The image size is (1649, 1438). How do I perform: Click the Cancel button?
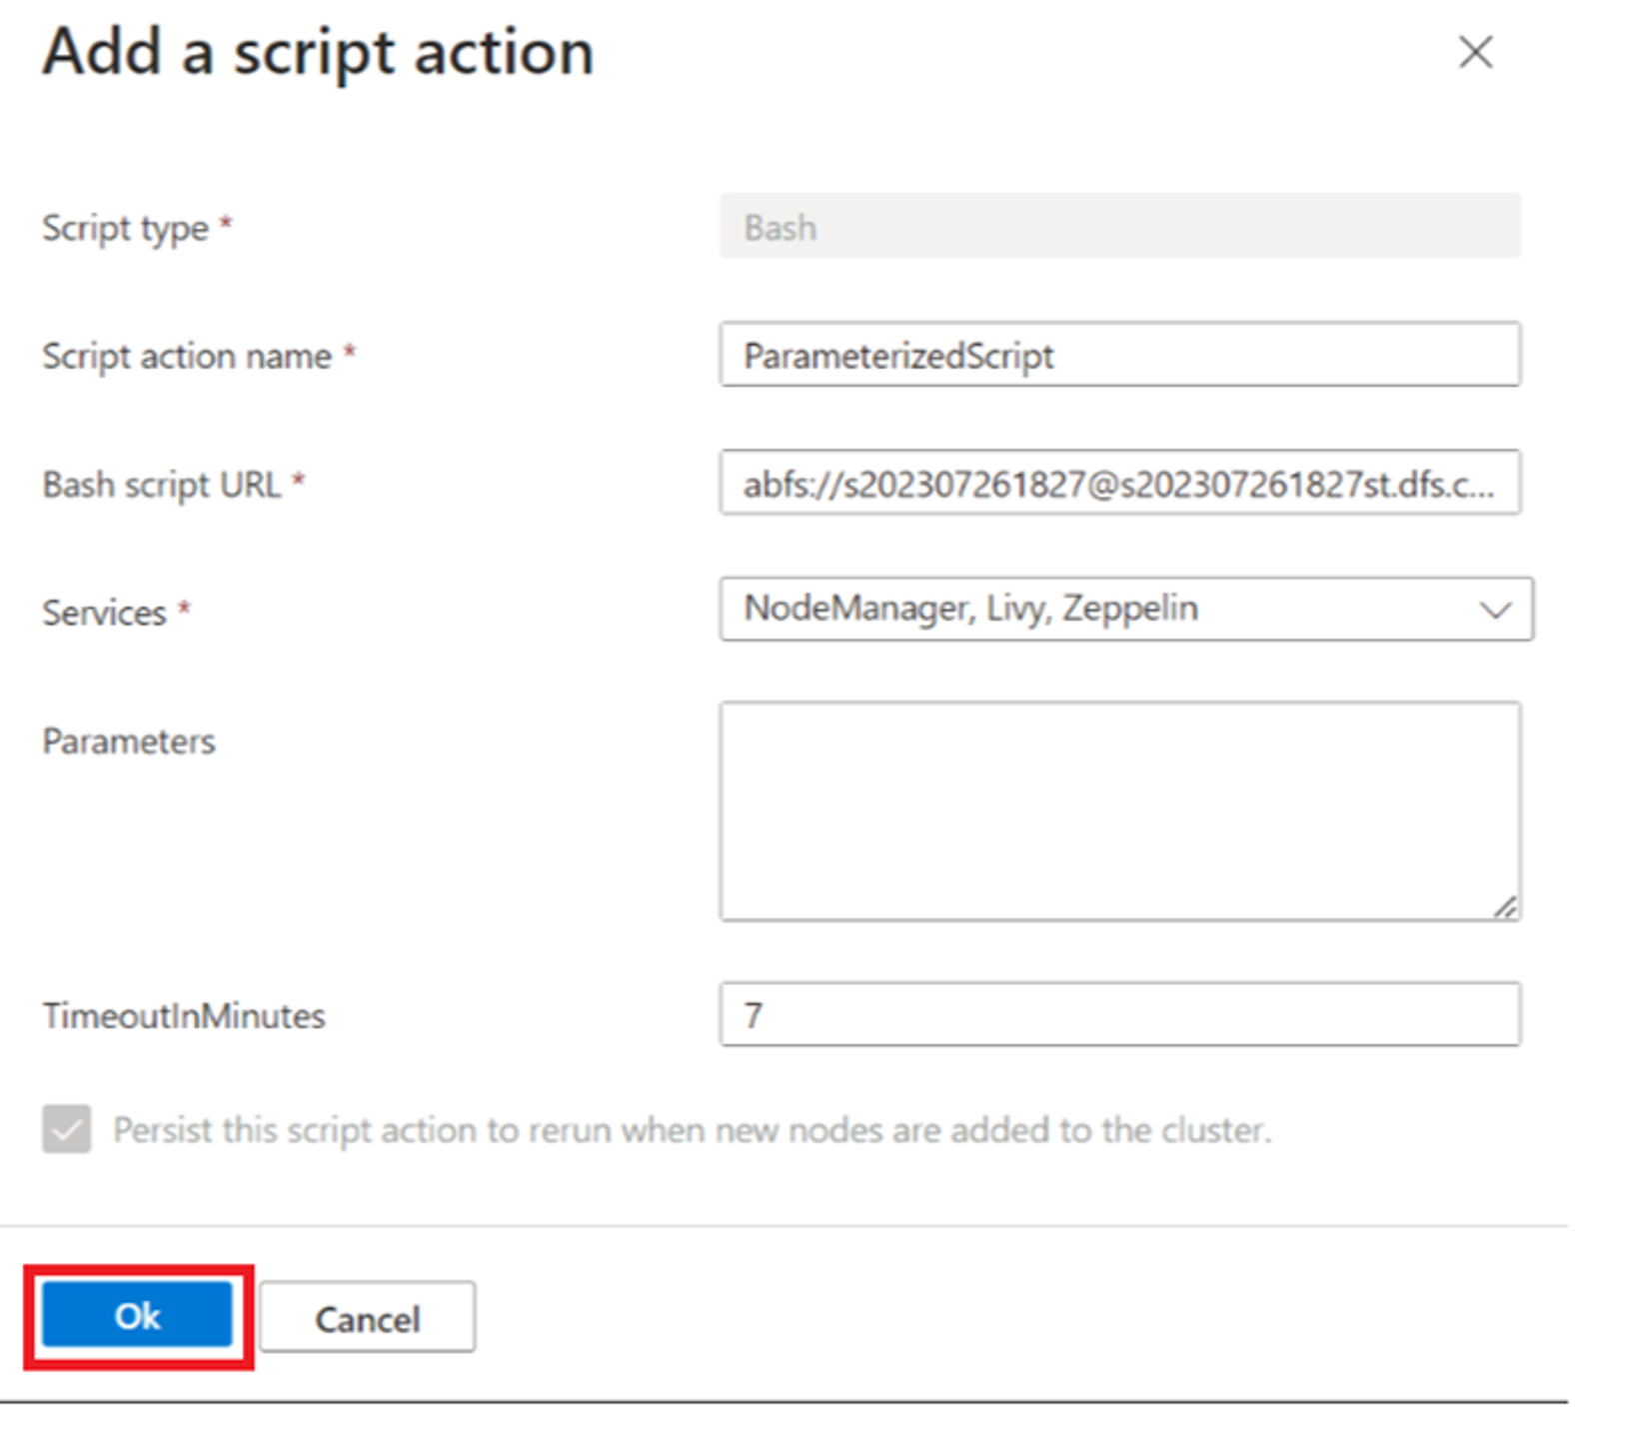[367, 1318]
